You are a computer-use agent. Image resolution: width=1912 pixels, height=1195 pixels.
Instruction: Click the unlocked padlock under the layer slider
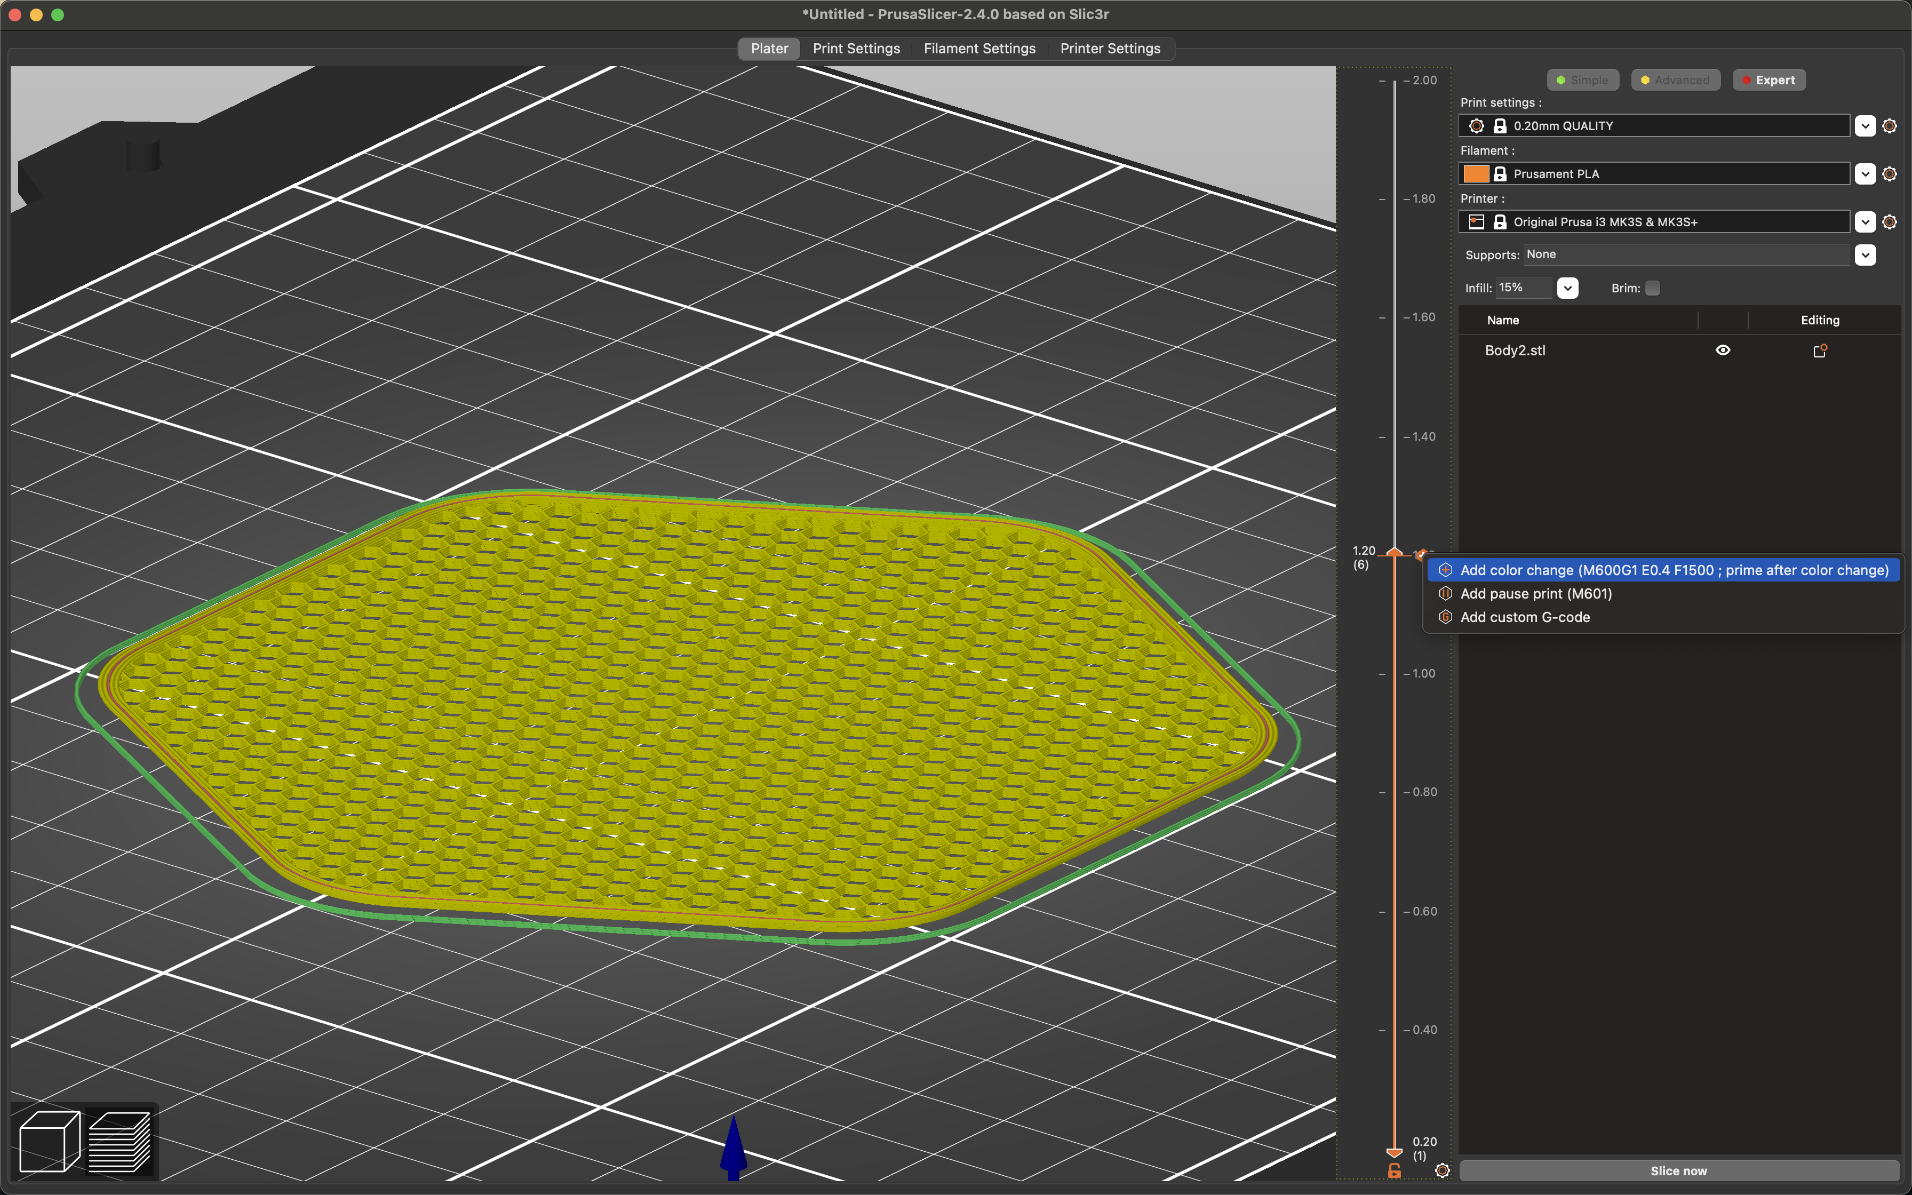pos(1395,1172)
